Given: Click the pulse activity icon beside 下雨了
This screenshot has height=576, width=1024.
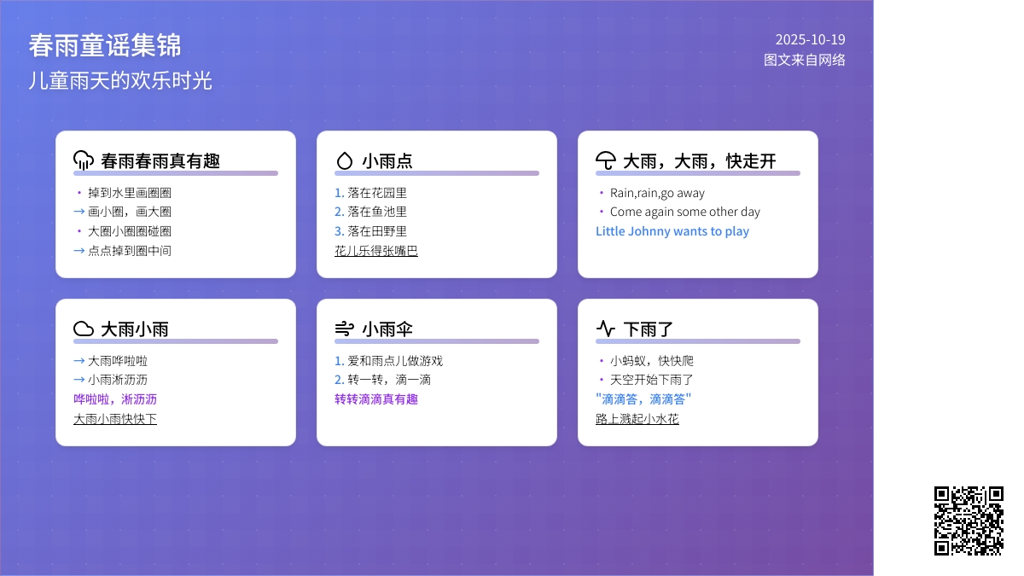Looking at the screenshot, I should pos(606,329).
